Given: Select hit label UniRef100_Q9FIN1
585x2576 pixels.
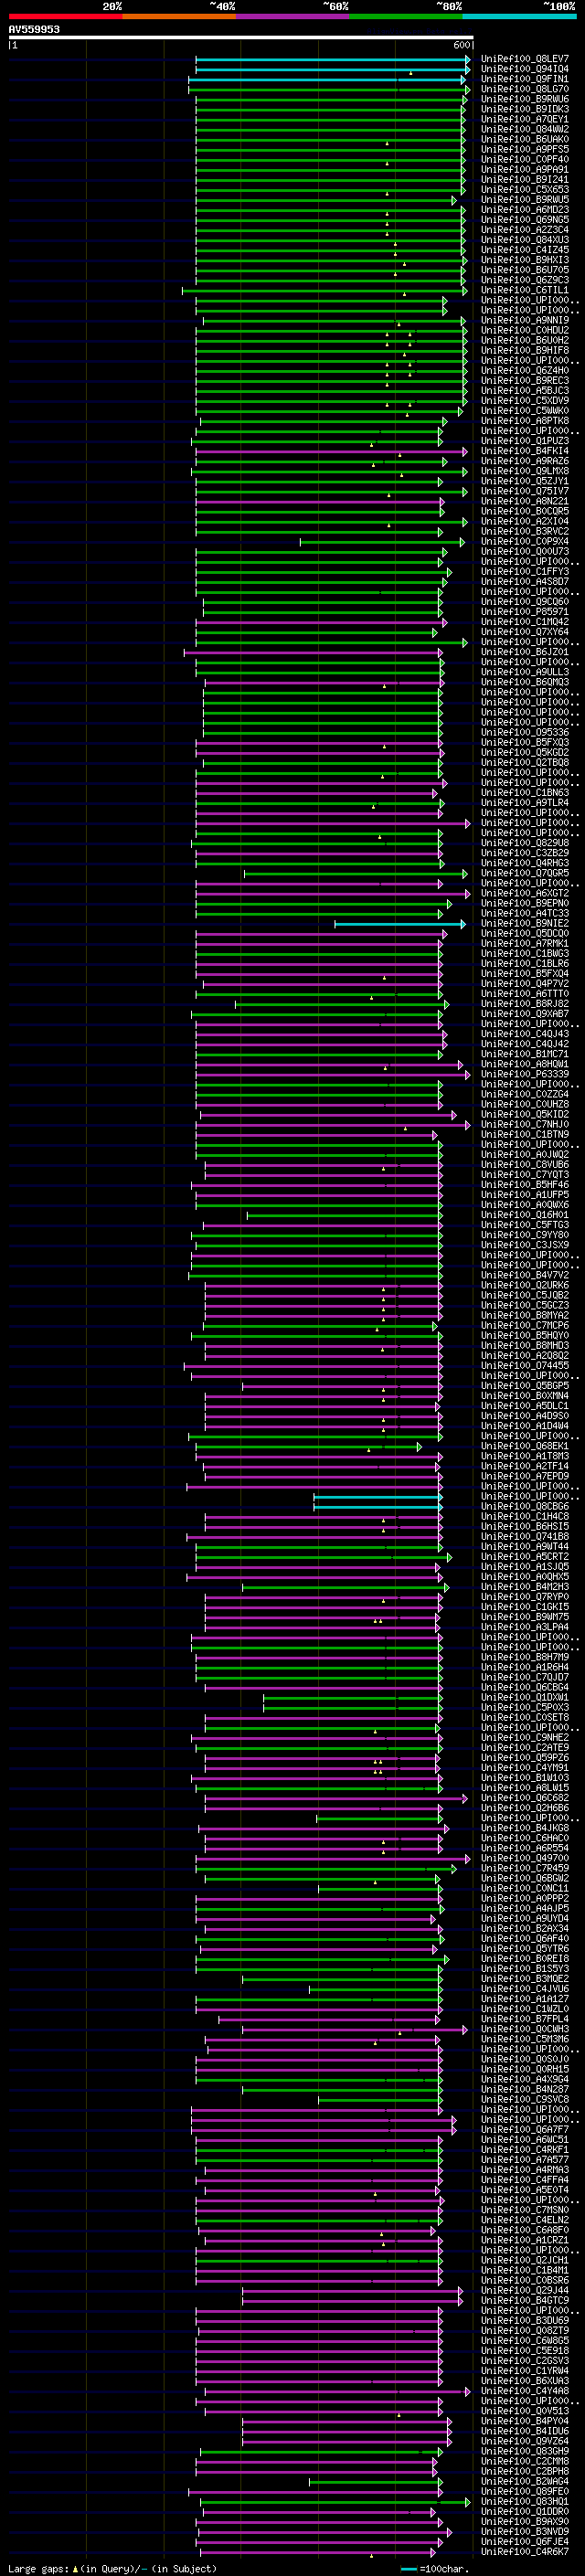Looking at the screenshot, I should click(x=524, y=79).
